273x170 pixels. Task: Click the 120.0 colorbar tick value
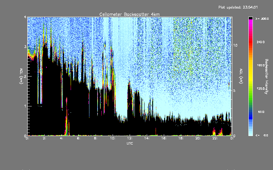click(x=261, y=89)
